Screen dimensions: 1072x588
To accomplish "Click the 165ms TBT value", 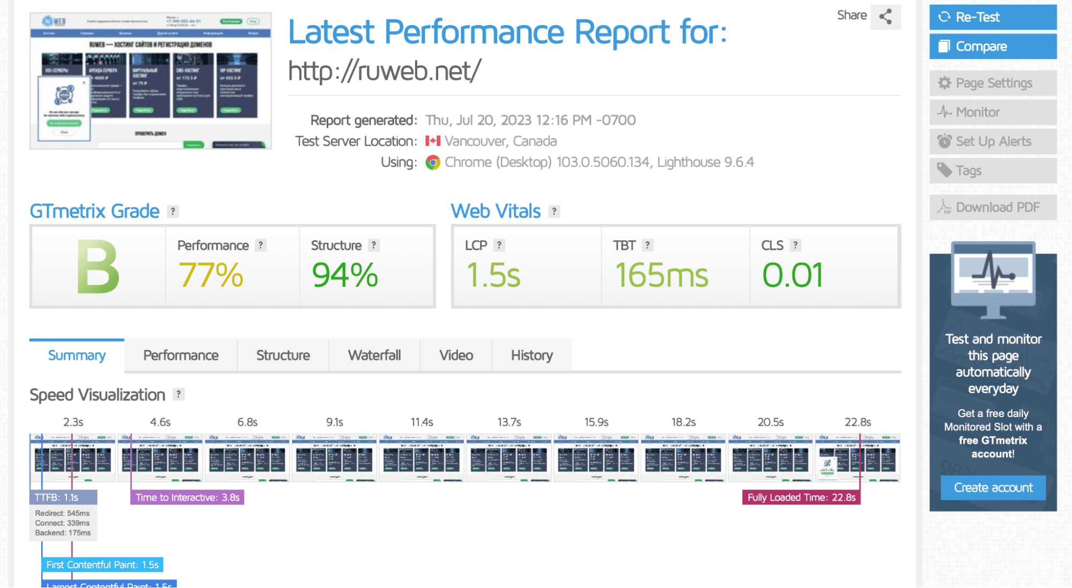I will click(x=661, y=275).
